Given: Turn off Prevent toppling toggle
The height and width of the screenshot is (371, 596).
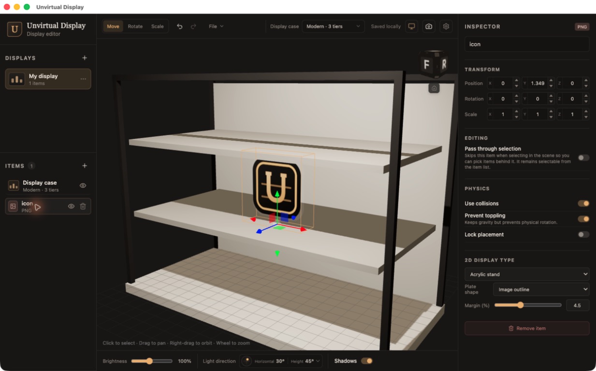Looking at the screenshot, I should click(583, 219).
